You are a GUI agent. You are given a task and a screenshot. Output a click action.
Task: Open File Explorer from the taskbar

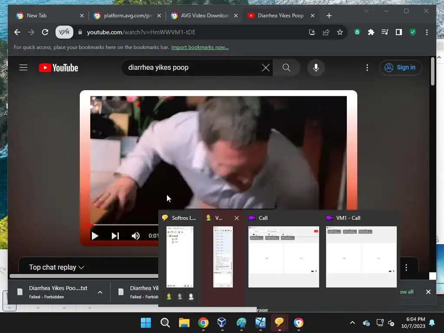tap(184, 323)
